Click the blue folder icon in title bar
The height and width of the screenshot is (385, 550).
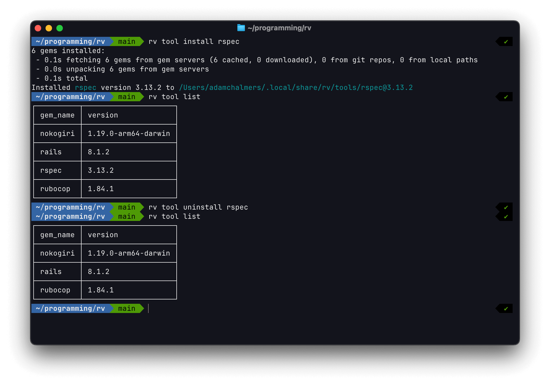(241, 28)
